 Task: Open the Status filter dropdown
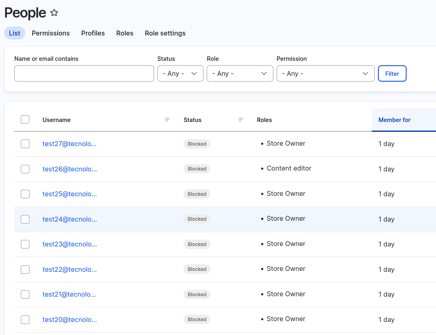pyautogui.click(x=180, y=73)
